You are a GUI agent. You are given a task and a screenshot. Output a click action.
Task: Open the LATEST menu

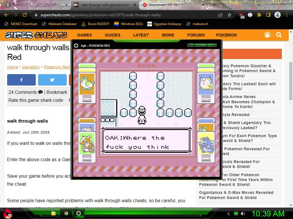click(x=141, y=35)
